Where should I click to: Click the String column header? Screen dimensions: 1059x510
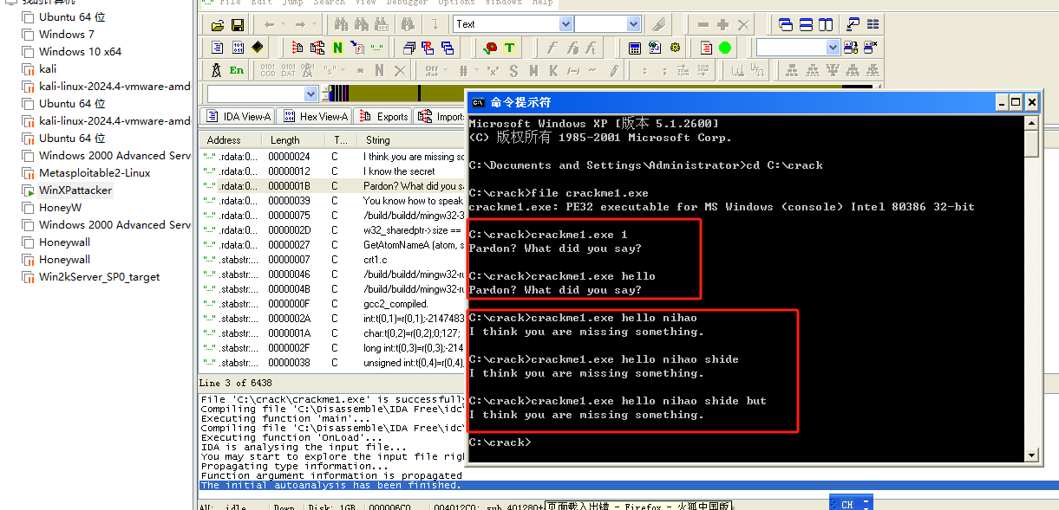click(x=412, y=139)
